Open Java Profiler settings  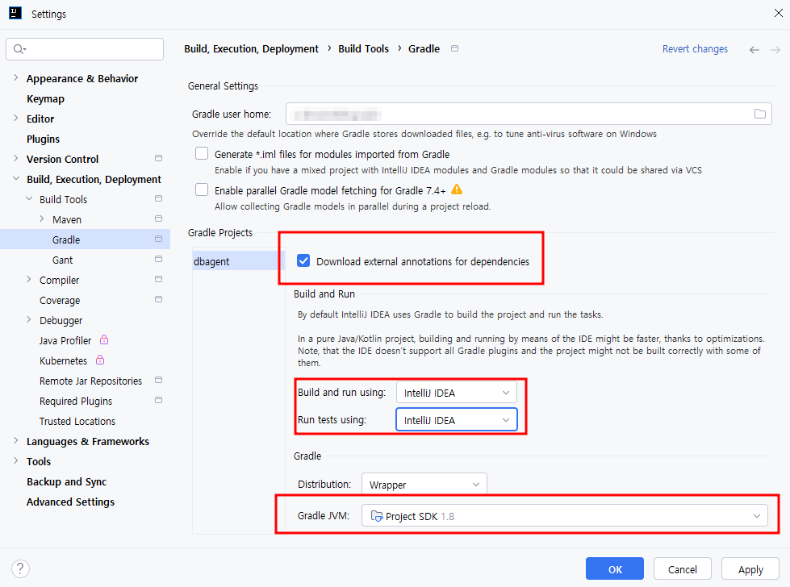pos(65,341)
